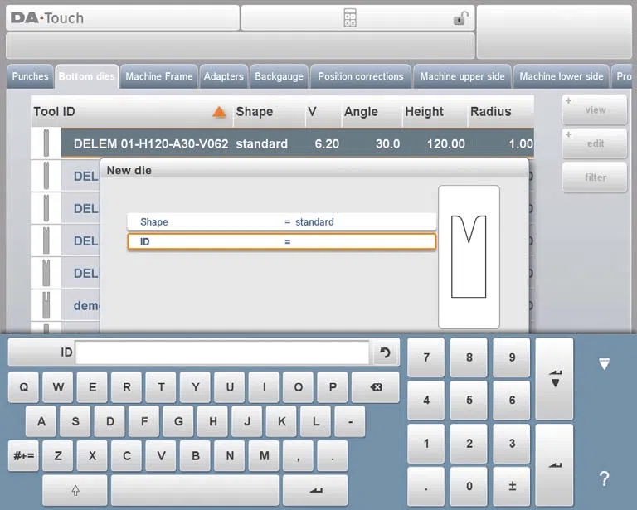Select the die thumbnail for DELEM 01-H120-A30-V062
Image resolution: width=637 pixels, height=510 pixels.
[x=46, y=143]
